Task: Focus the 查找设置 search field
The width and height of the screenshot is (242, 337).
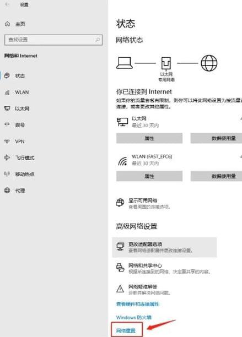Action: tap(53, 40)
